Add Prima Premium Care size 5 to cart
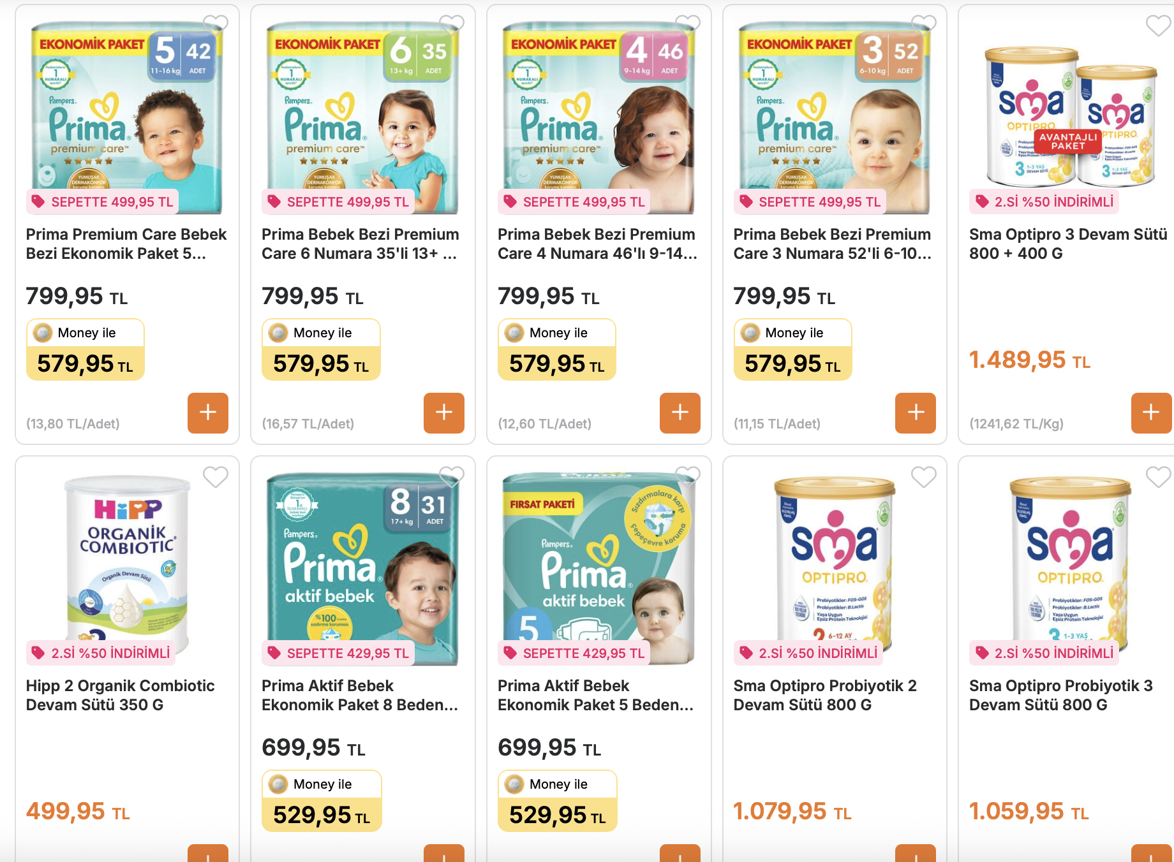The height and width of the screenshot is (862, 1174). (208, 413)
